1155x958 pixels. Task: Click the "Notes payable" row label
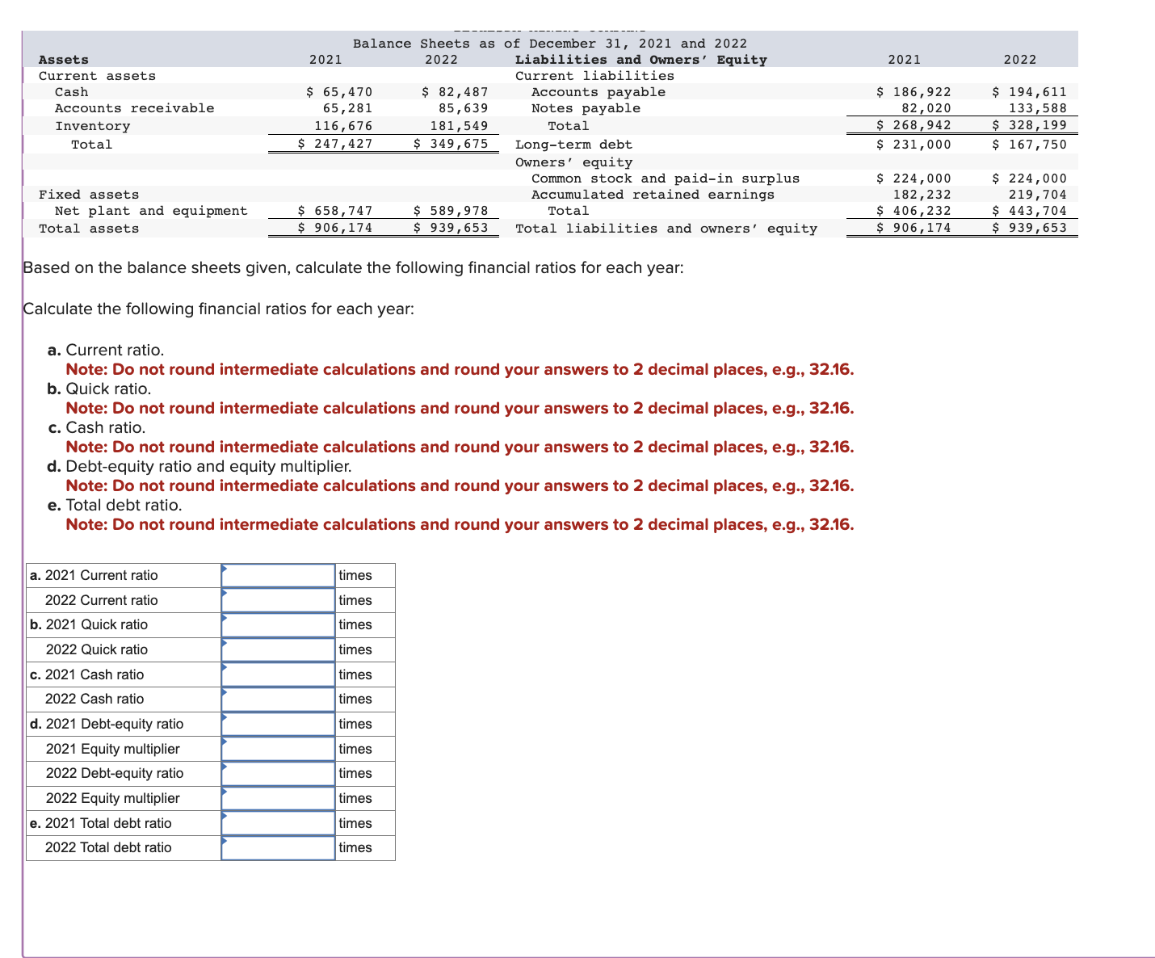click(x=586, y=108)
